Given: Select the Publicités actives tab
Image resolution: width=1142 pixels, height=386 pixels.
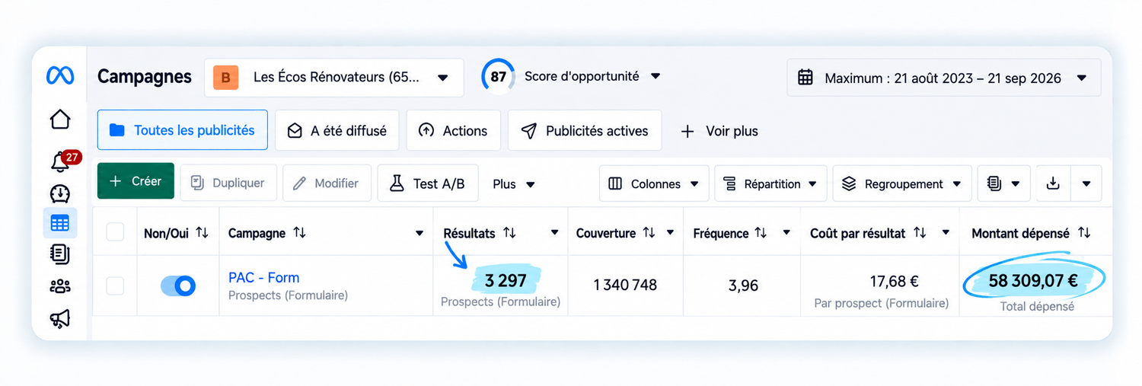Looking at the screenshot, I should point(585,131).
